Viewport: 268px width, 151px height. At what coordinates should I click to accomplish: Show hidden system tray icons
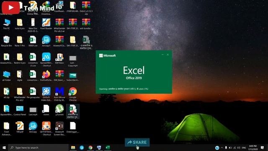click(222, 148)
